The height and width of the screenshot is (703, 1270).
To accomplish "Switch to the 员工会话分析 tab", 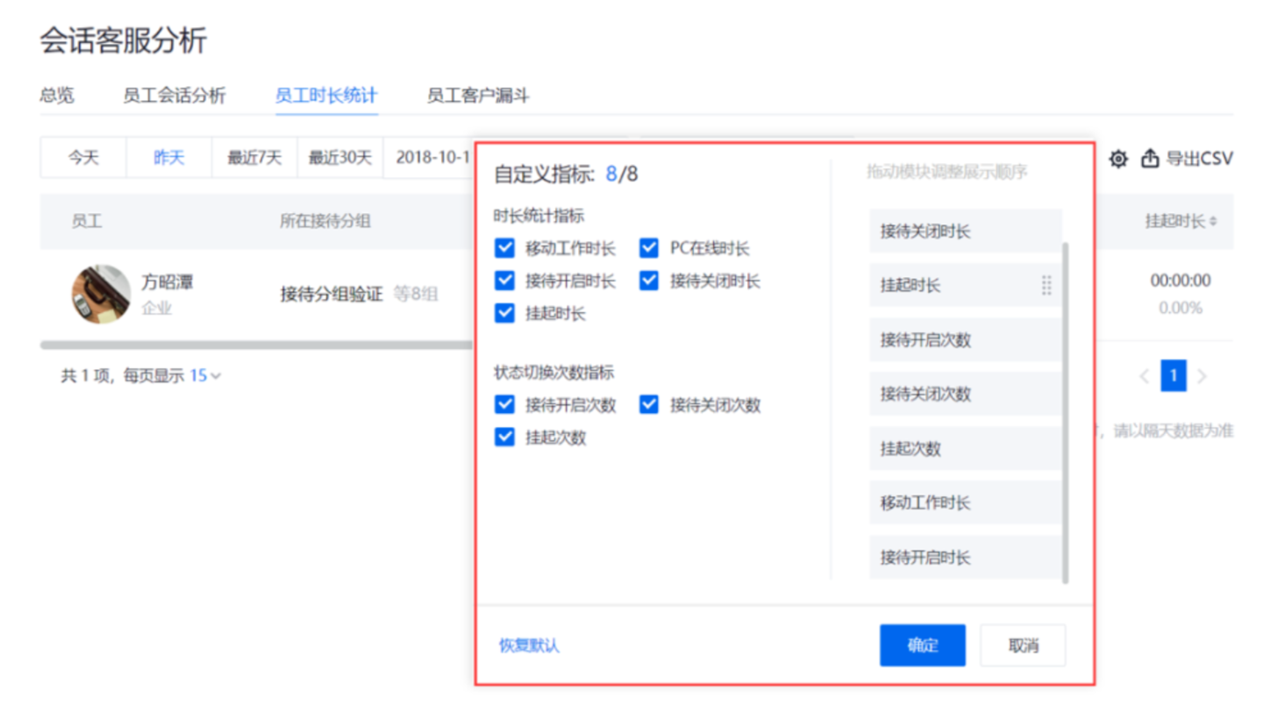I will coord(175,96).
